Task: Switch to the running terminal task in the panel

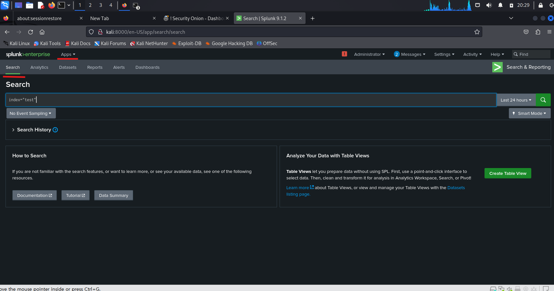Action: 136,5
